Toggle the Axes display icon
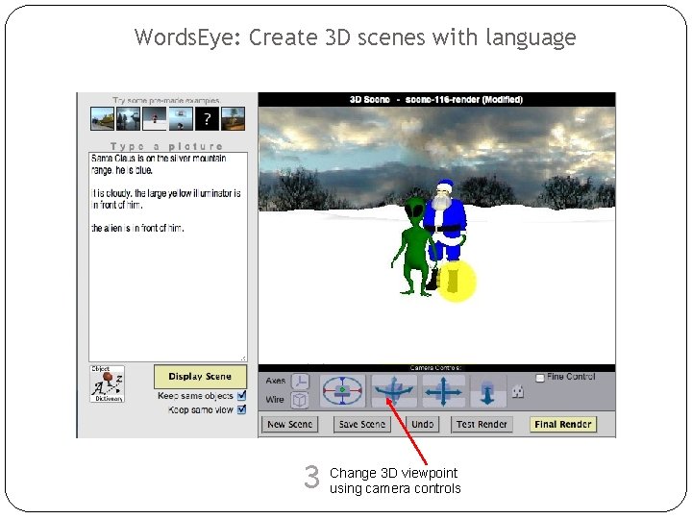This screenshot has height=519, width=692. 301,381
